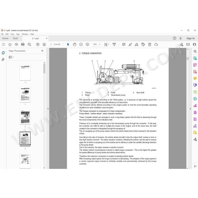Print the document with the printer icon
The height and width of the screenshot is (198, 198).
coord(23,44)
